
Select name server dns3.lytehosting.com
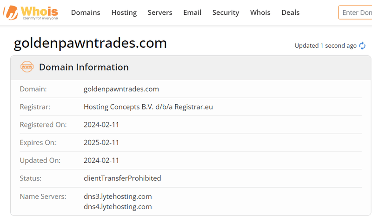[118, 197]
